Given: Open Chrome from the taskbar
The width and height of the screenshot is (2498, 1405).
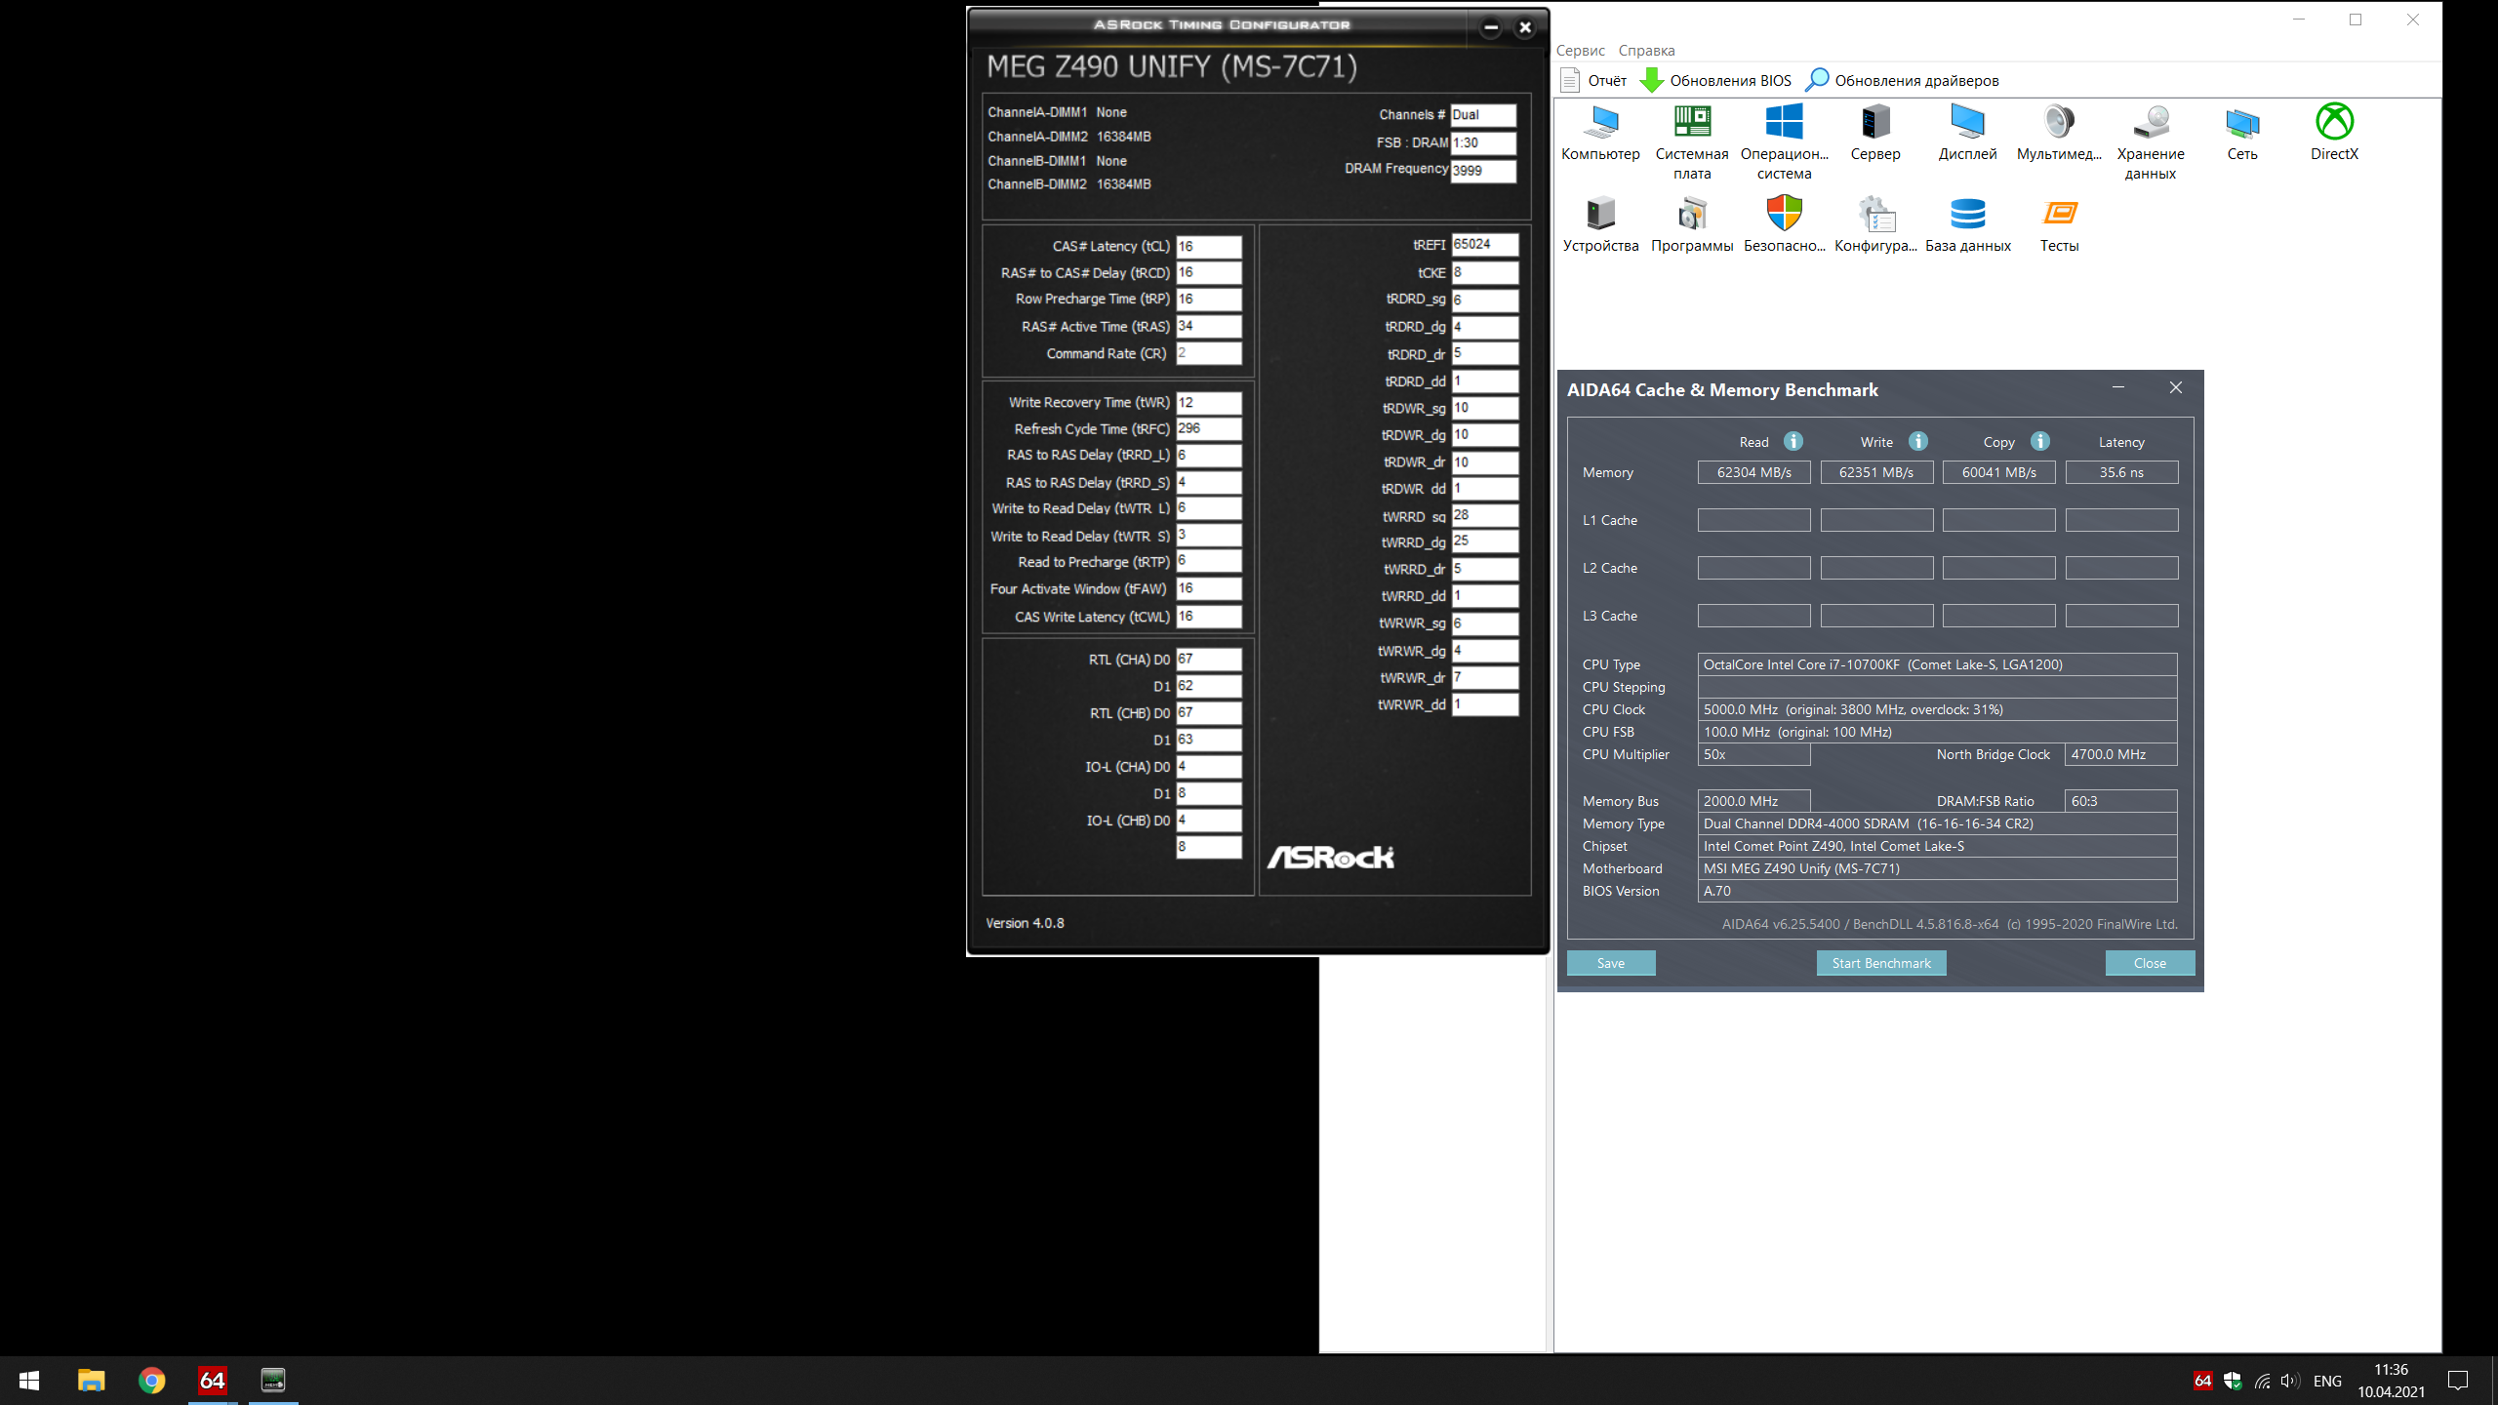Looking at the screenshot, I should pos(151,1380).
